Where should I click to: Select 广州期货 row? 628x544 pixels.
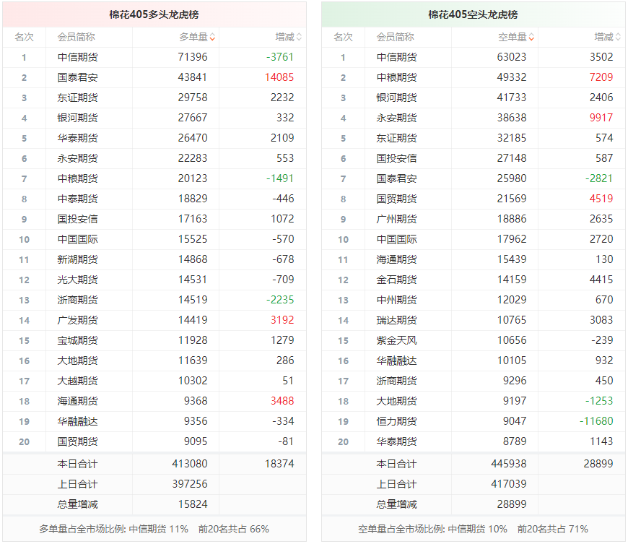tap(474, 220)
